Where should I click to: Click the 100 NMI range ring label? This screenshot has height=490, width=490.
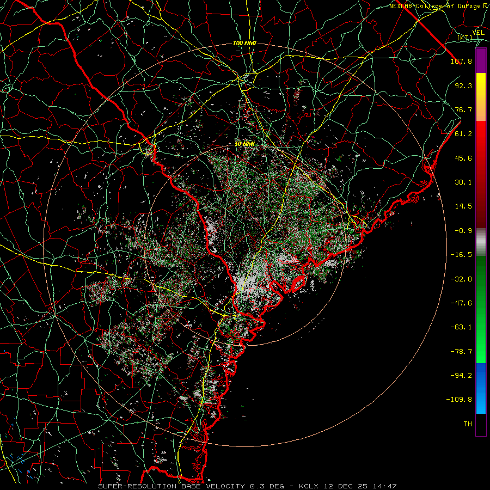coord(244,43)
